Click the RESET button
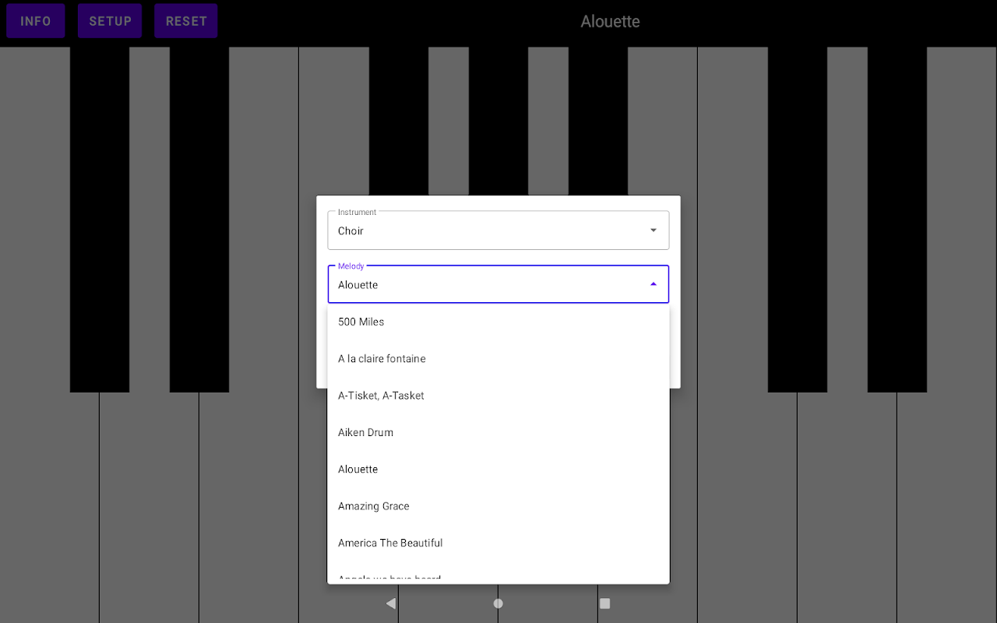The width and height of the screenshot is (997, 623). click(186, 21)
